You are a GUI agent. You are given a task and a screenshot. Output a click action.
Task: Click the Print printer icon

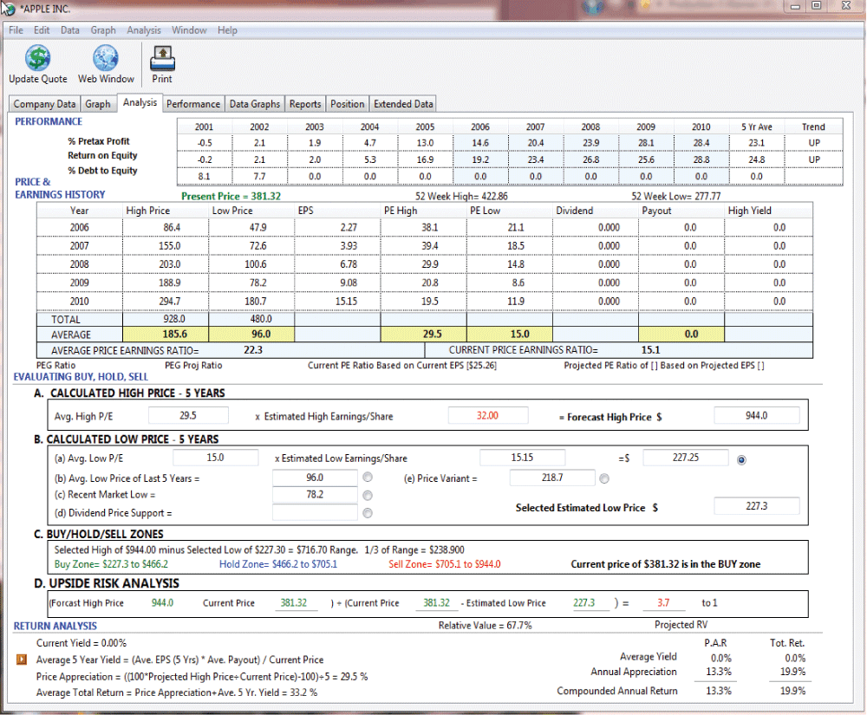(x=162, y=58)
